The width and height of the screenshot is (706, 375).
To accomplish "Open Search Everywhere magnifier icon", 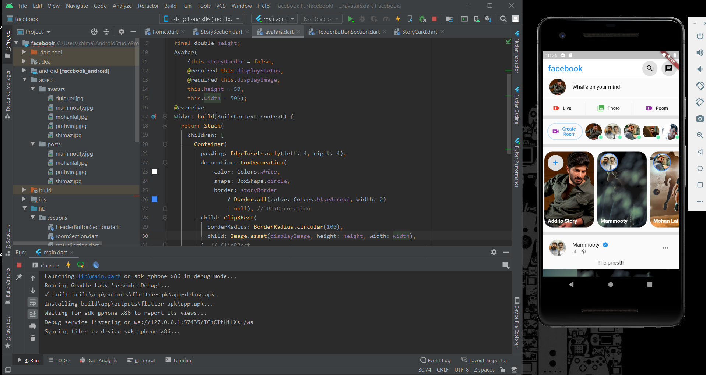I will pos(503,19).
